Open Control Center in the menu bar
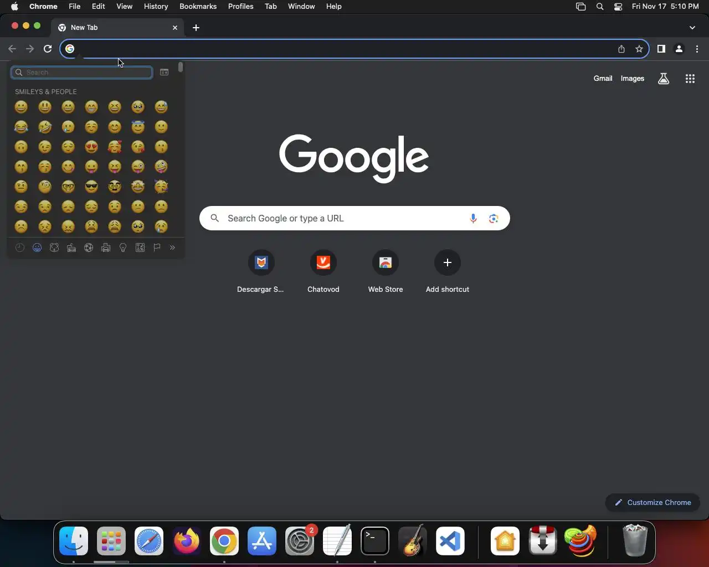709x567 pixels. point(618,7)
